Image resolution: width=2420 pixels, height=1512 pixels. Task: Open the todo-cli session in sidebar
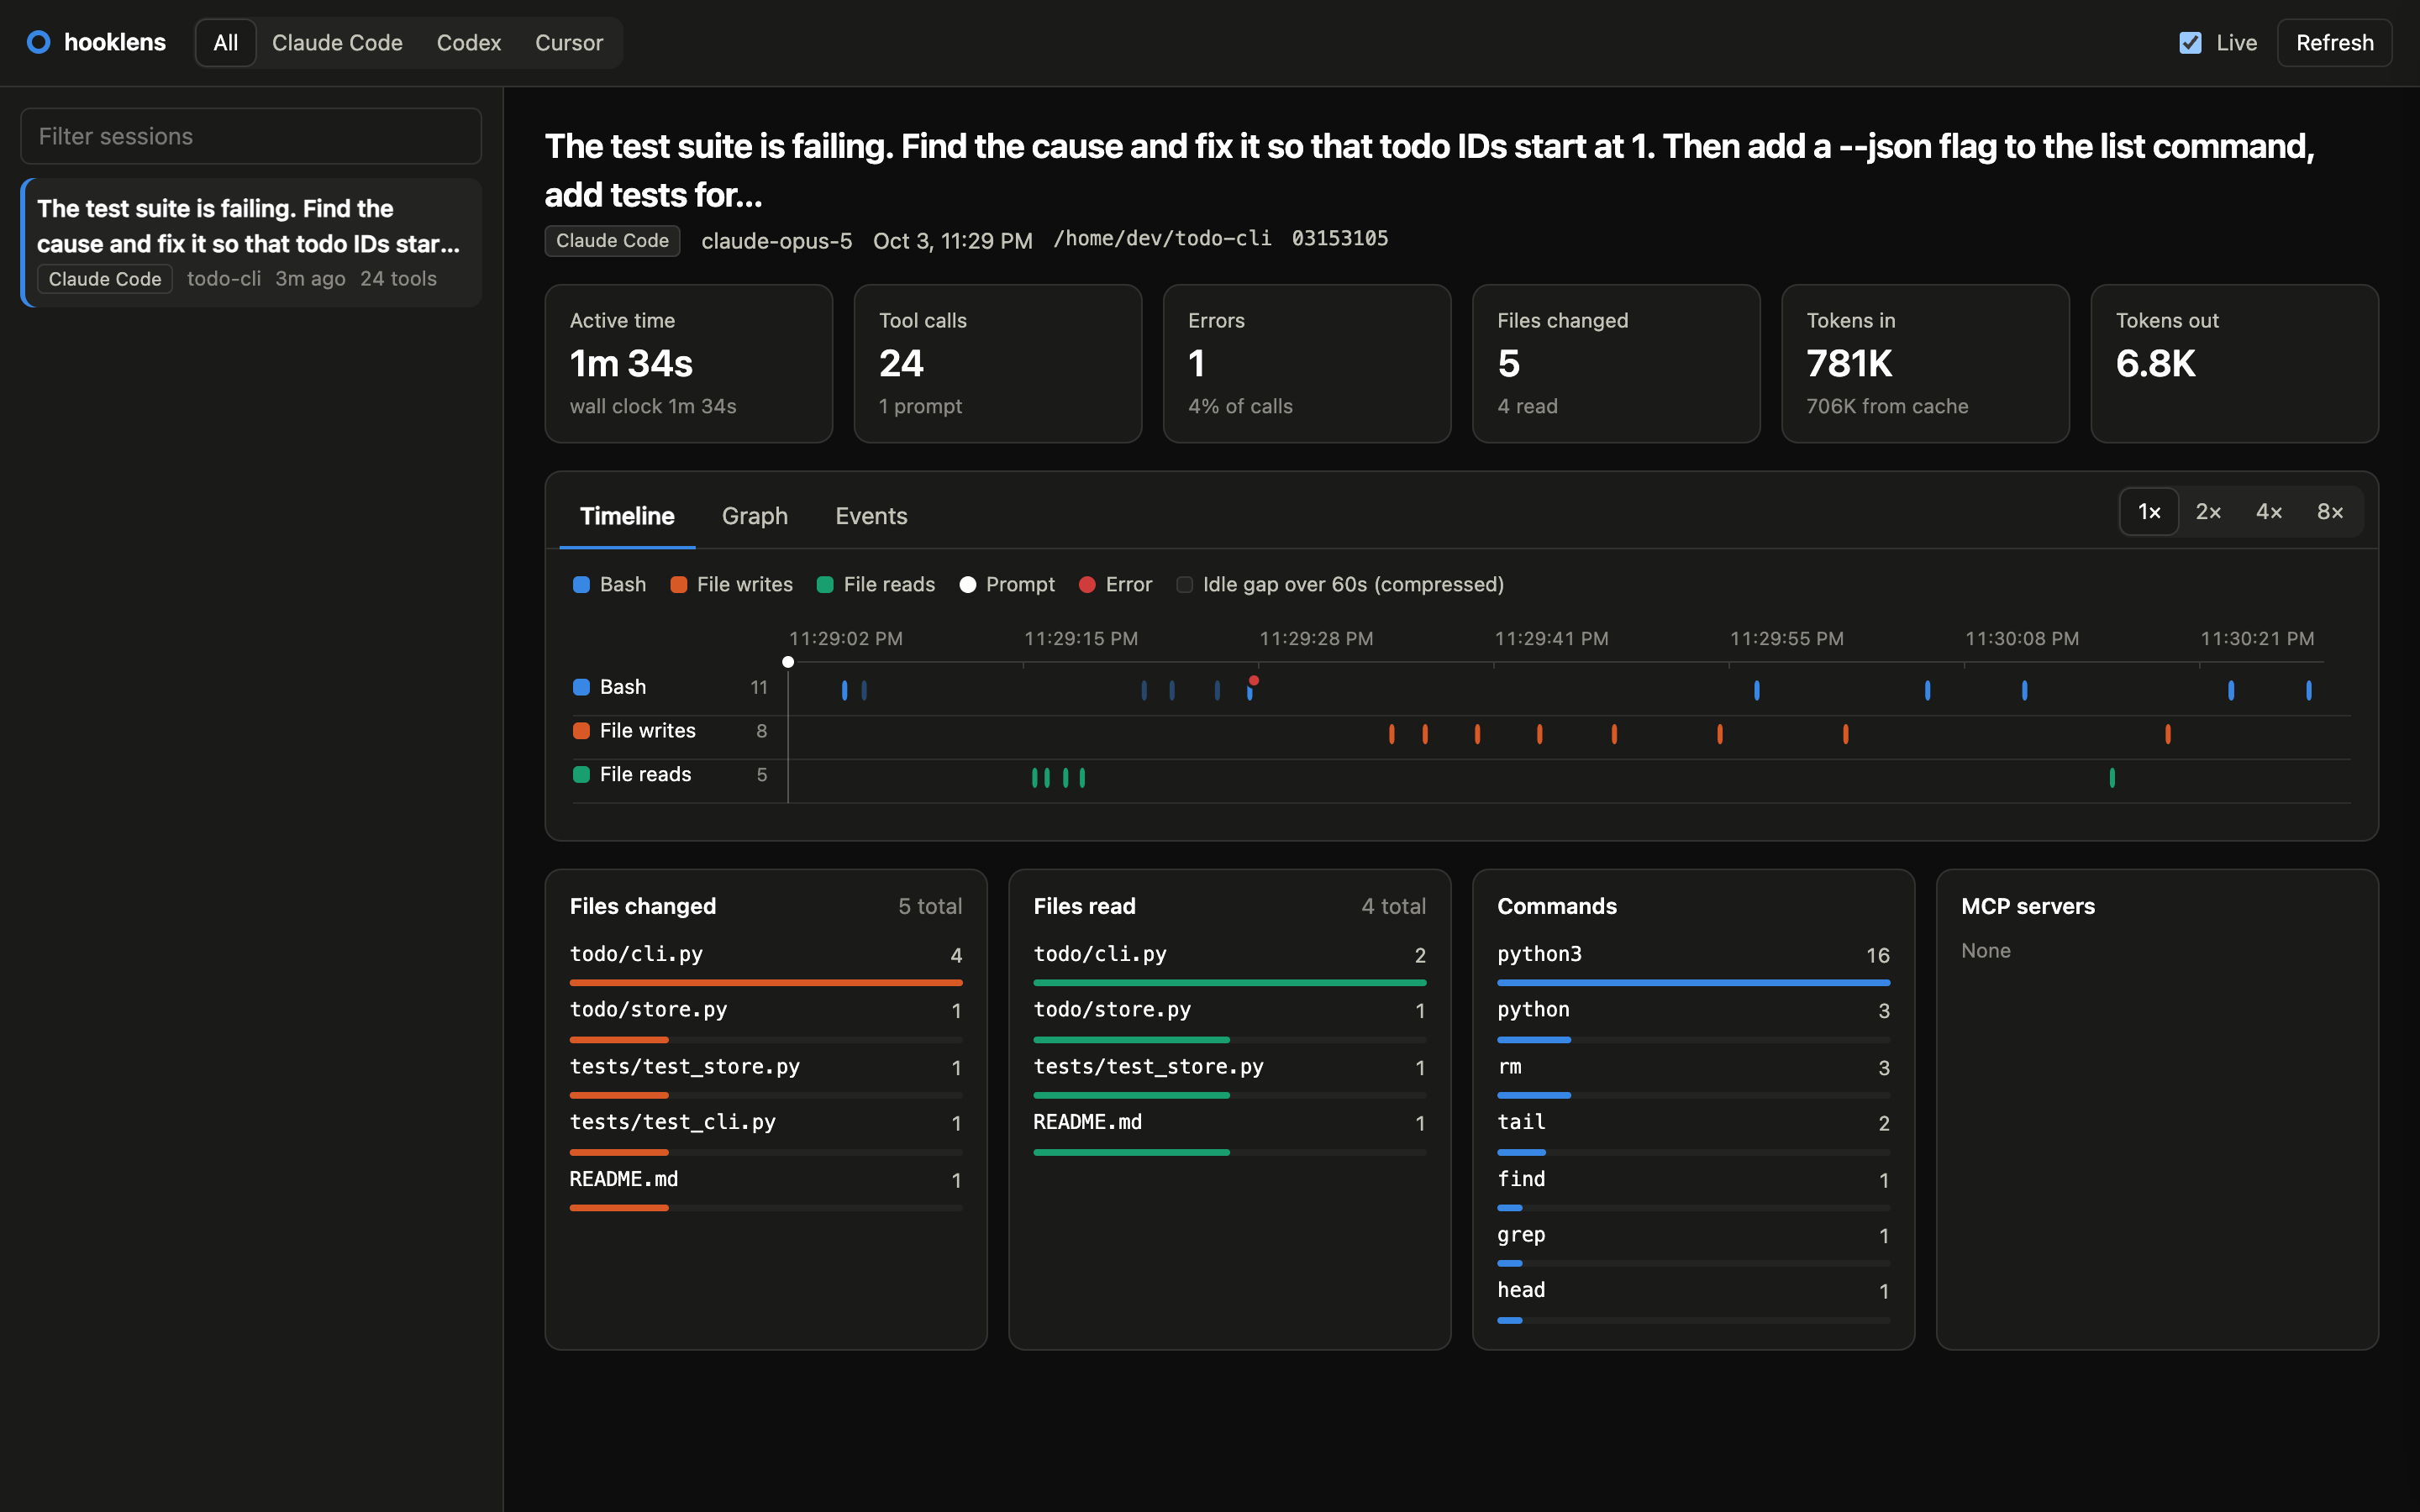pyautogui.click(x=251, y=243)
